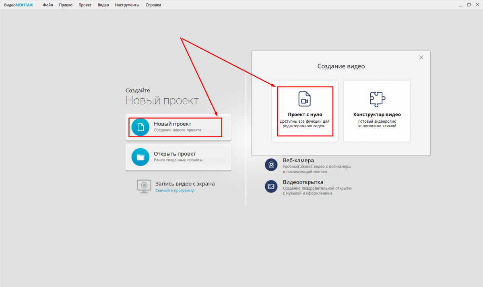This screenshot has width=483, height=287.
Task: Restore down the ВидеоМОНТАЖ window
Action: [x=469, y=5]
